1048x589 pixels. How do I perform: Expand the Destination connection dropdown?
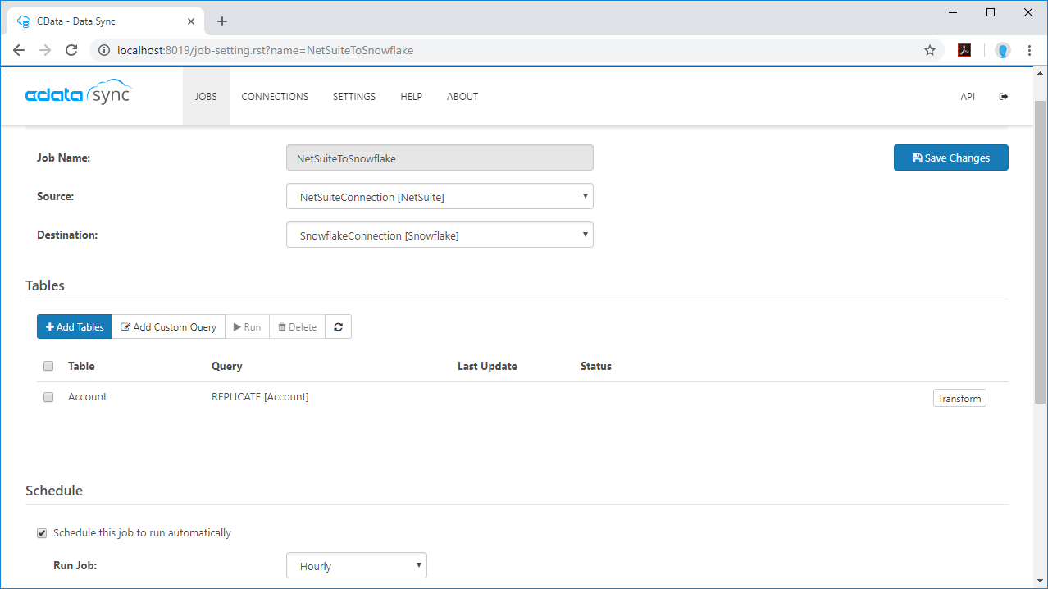pyautogui.click(x=440, y=235)
